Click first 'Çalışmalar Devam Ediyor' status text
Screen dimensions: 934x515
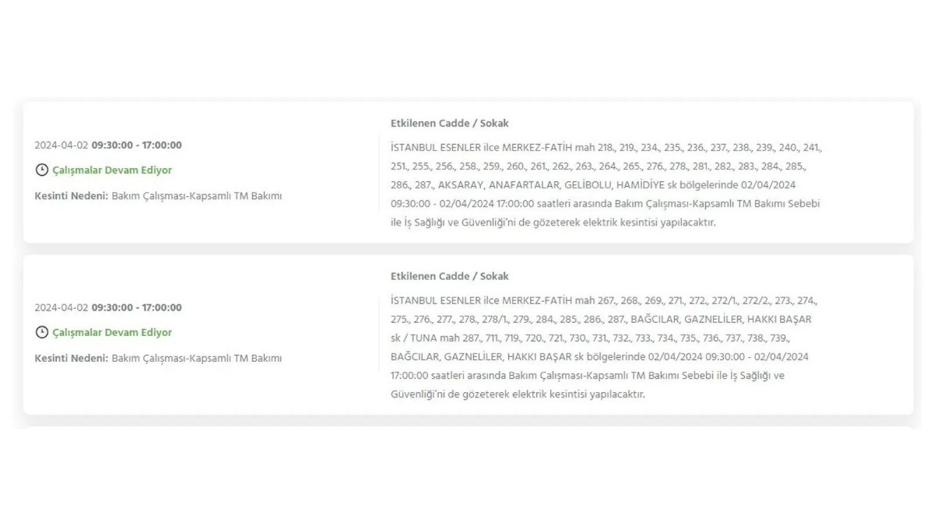[112, 170]
